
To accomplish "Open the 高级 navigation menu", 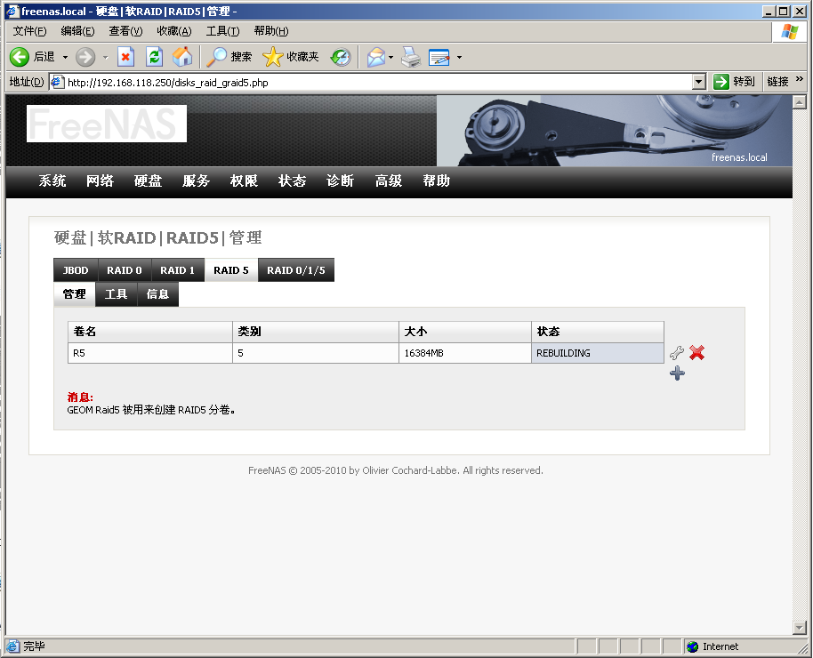I will pos(389,181).
